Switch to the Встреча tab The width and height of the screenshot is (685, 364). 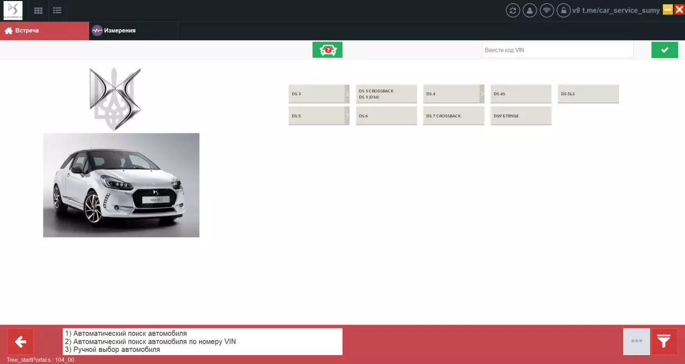point(44,31)
